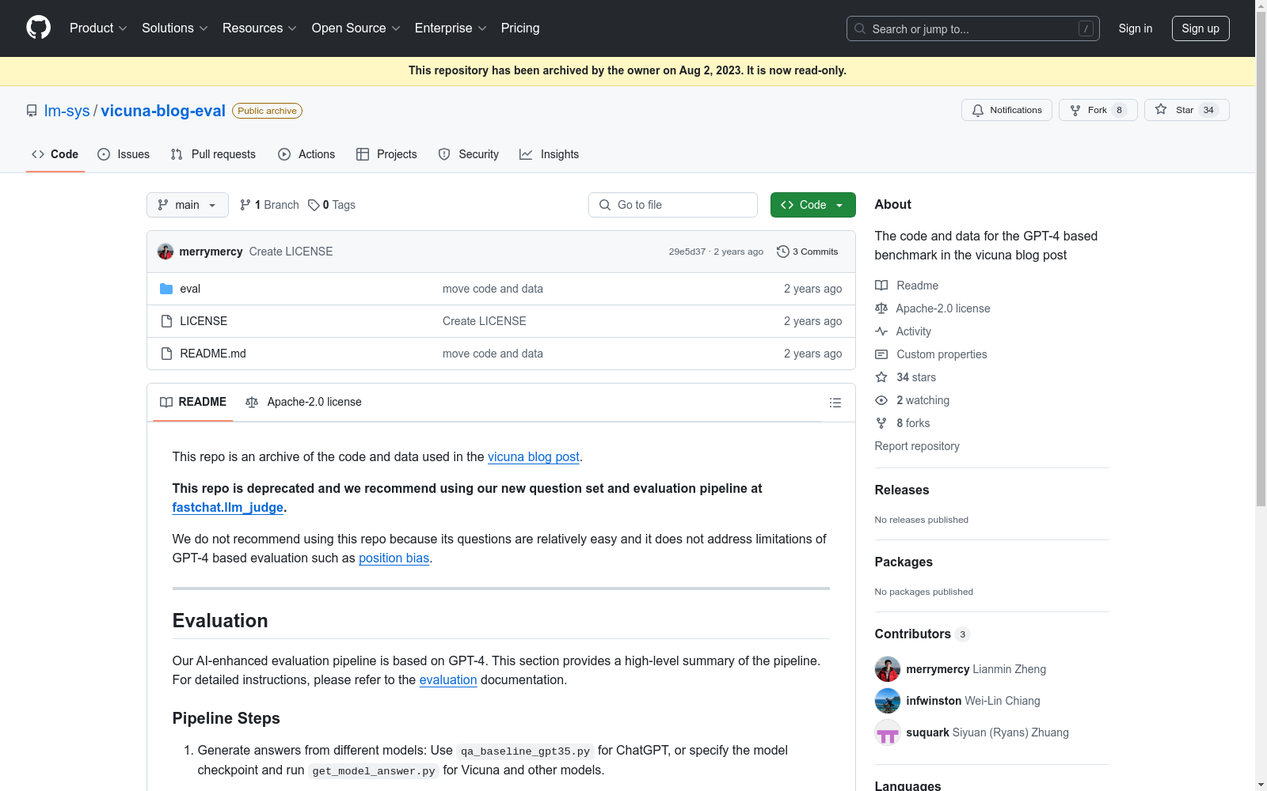This screenshot has height=791, width=1267.
Task: Open the Security tab
Action: [x=469, y=154]
